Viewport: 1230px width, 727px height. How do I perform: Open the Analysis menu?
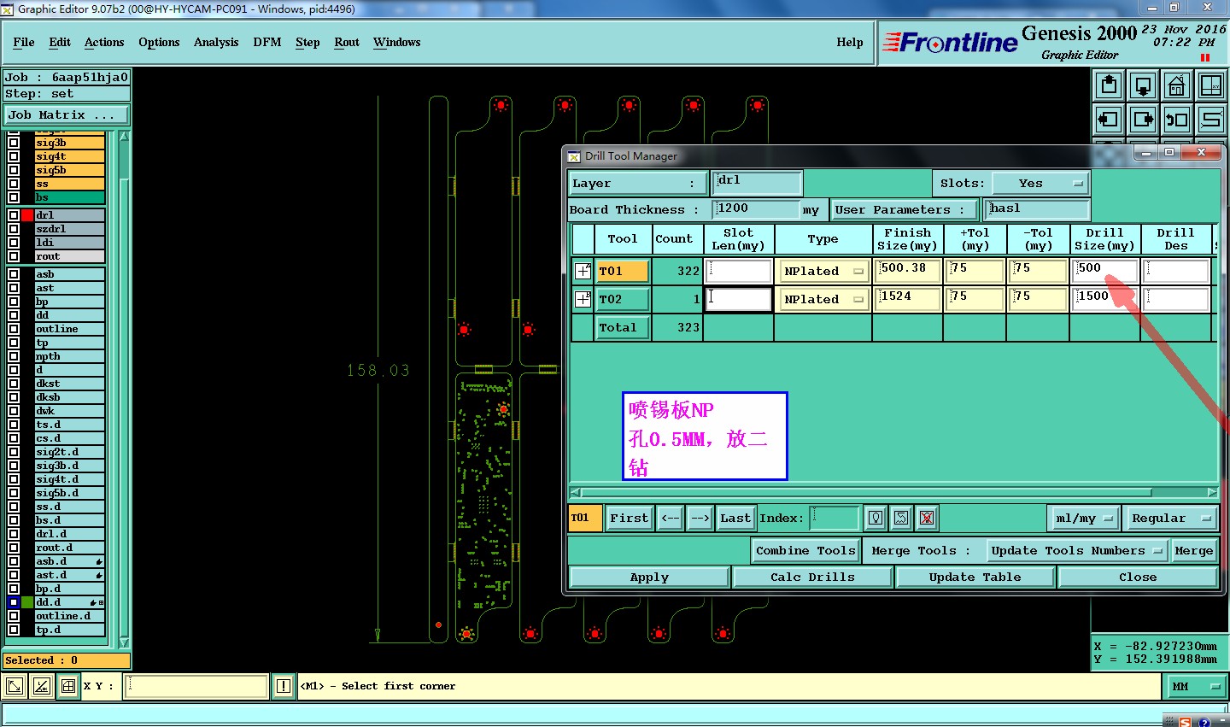point(216,42)
